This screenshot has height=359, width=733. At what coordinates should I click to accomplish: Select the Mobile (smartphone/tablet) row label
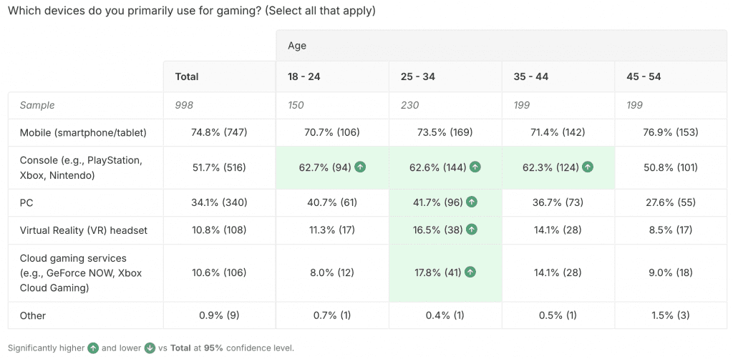83,132
